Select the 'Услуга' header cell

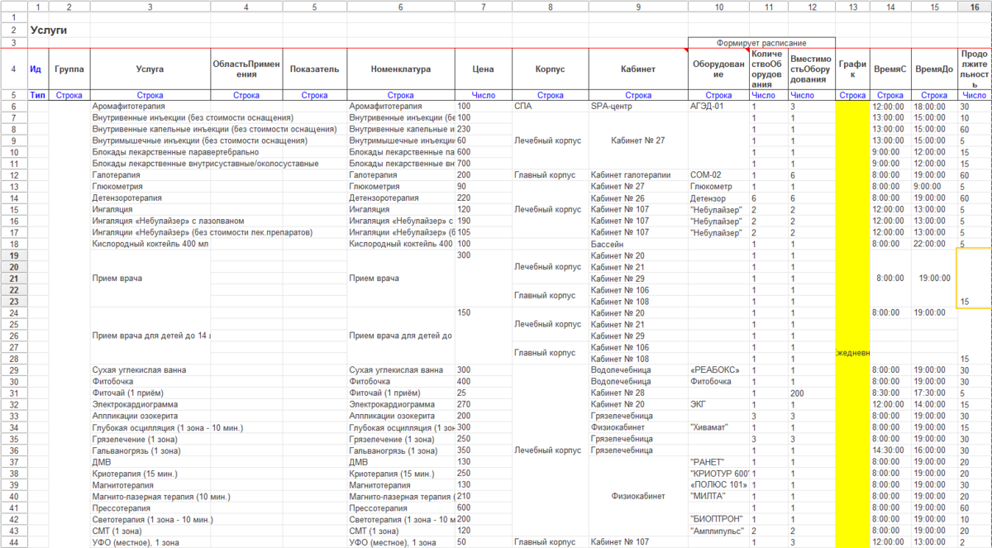150,69
